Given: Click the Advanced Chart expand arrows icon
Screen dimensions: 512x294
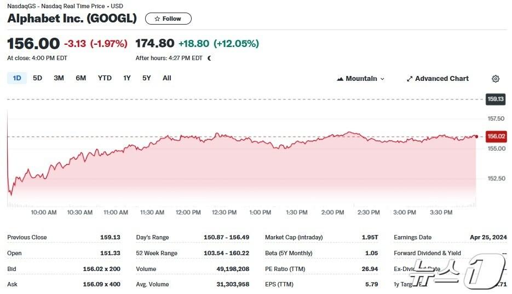Looking at the screenshot, I should (x=409, y=79).
